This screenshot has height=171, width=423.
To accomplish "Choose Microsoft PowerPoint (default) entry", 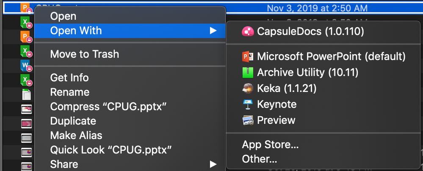I will [323, 56].
